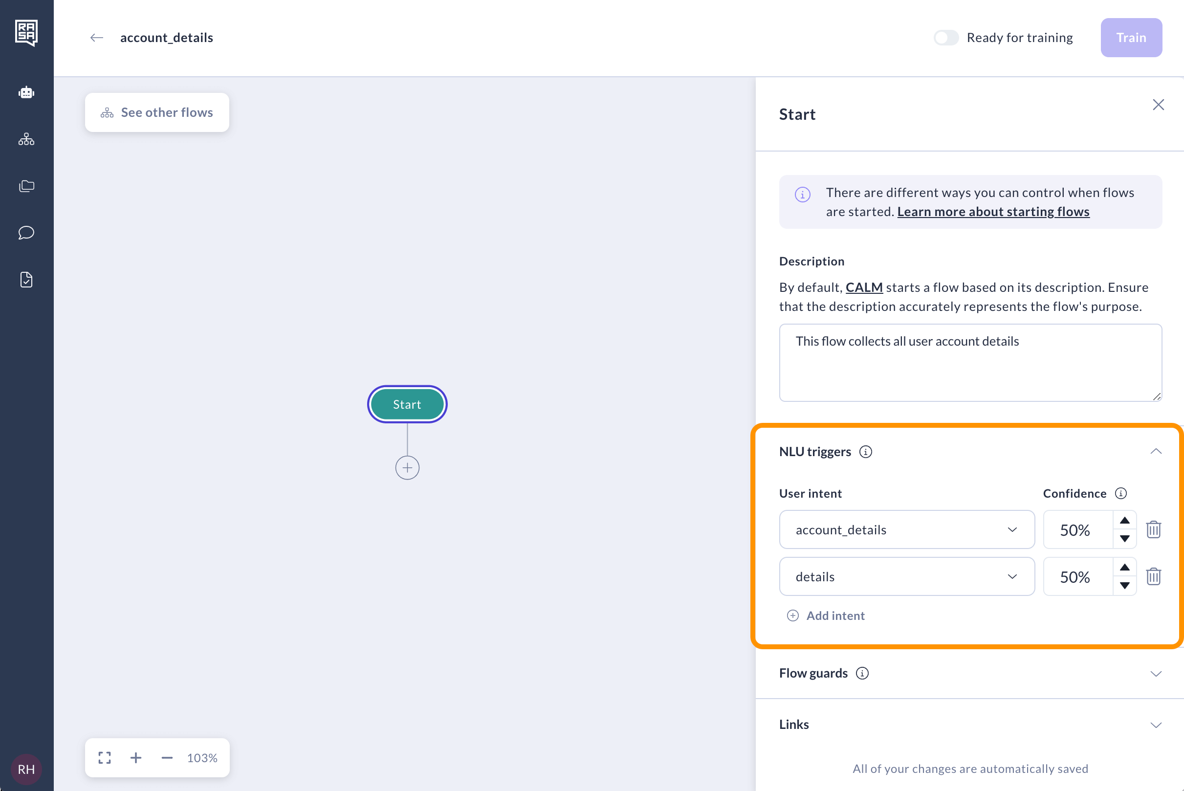1184x791 pixels.
Task: Open the folders icon in sidebar
Action: tap(26, 186)
